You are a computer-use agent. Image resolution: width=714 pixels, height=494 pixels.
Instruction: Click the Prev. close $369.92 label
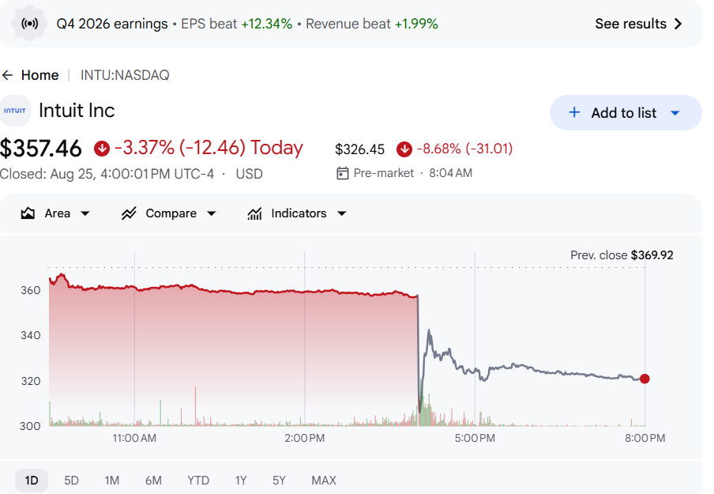coord(622,255)
